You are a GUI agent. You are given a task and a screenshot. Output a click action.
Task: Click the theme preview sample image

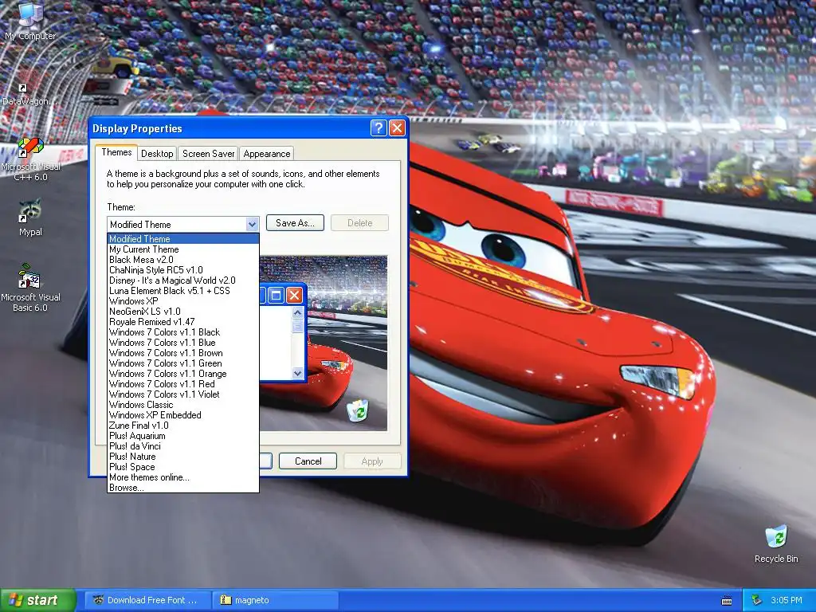click(324, 343)
